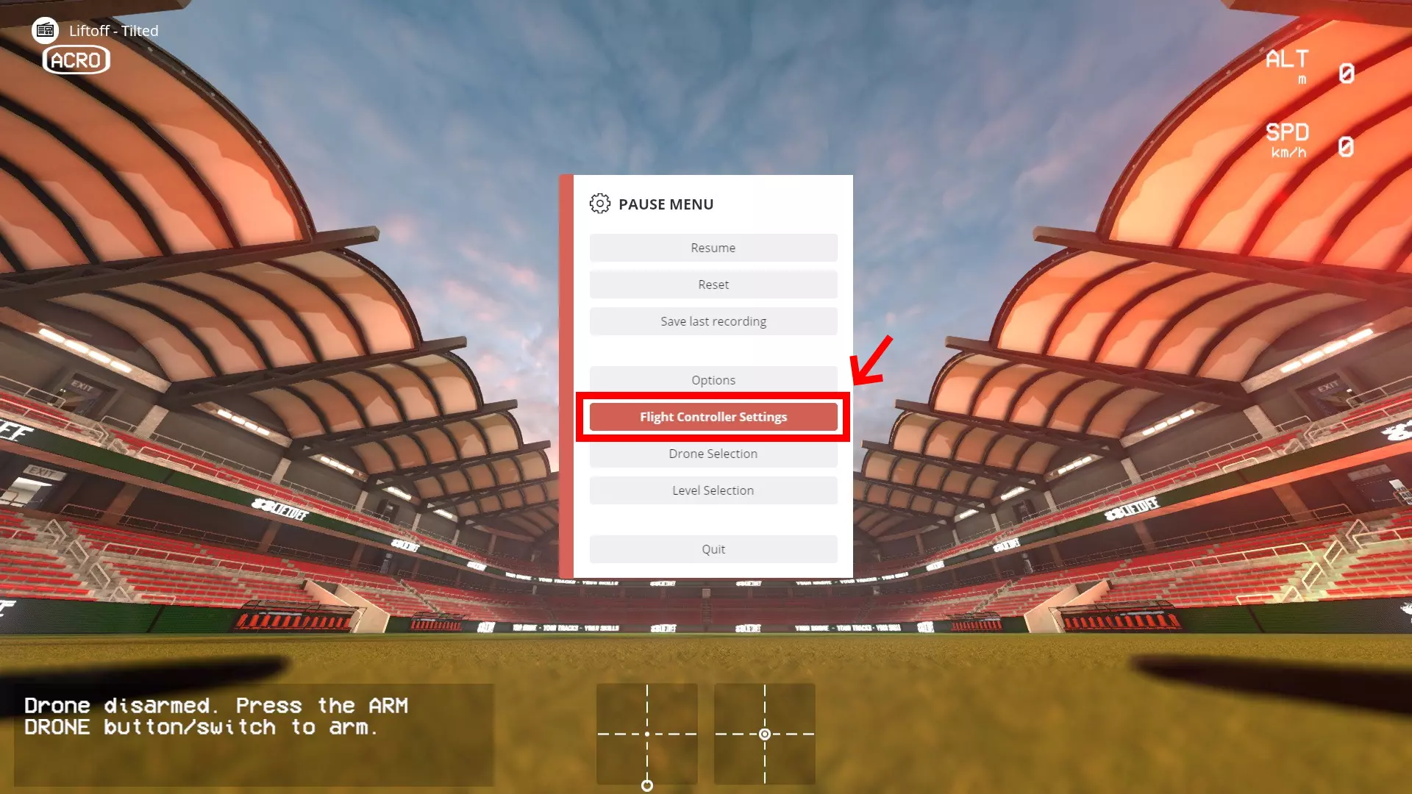Click the throttle dot at left stick bottom
The width and height of the screenshot is (1412, 794).
(x=646, y=785)
